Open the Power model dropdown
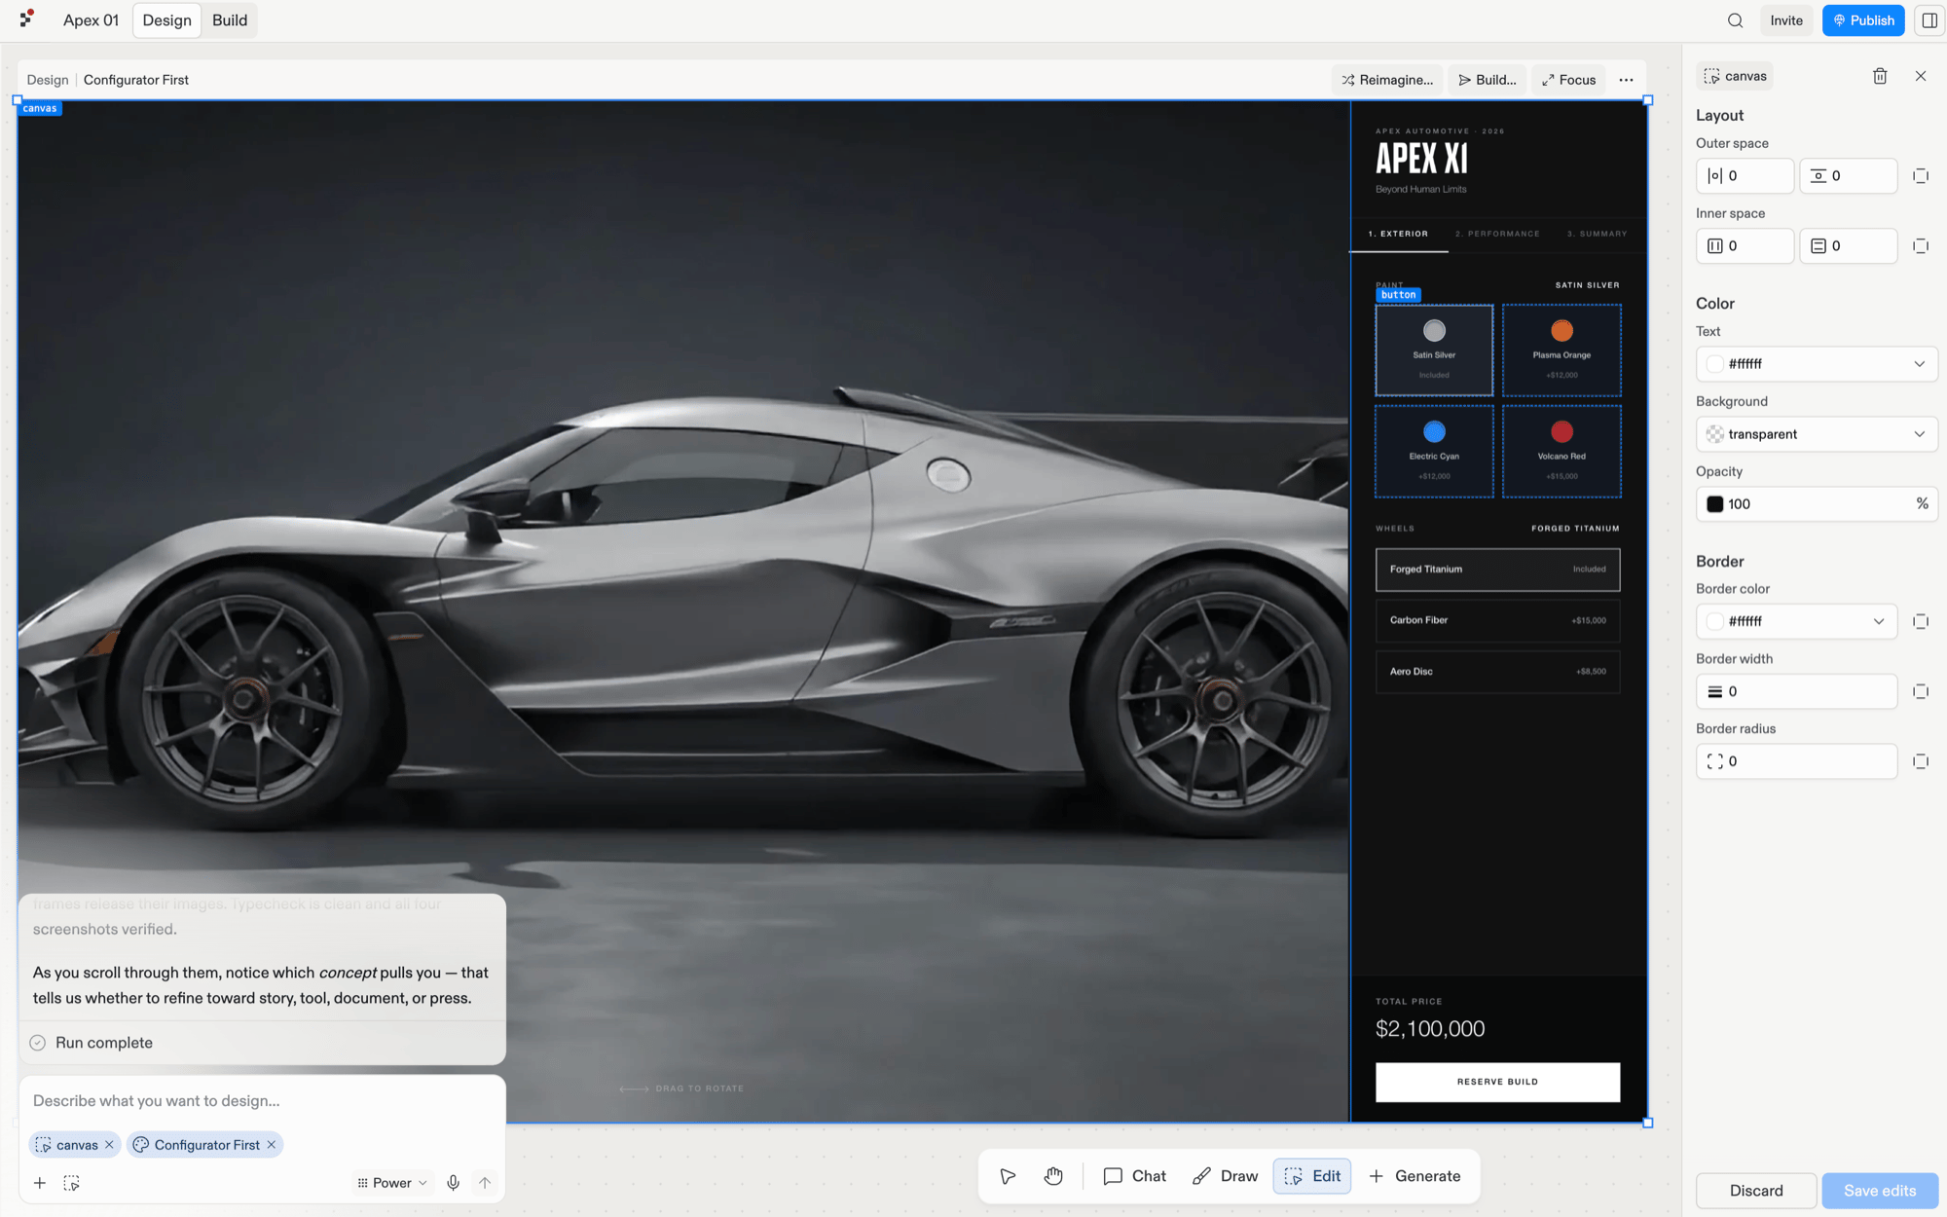 [392, 1183]
